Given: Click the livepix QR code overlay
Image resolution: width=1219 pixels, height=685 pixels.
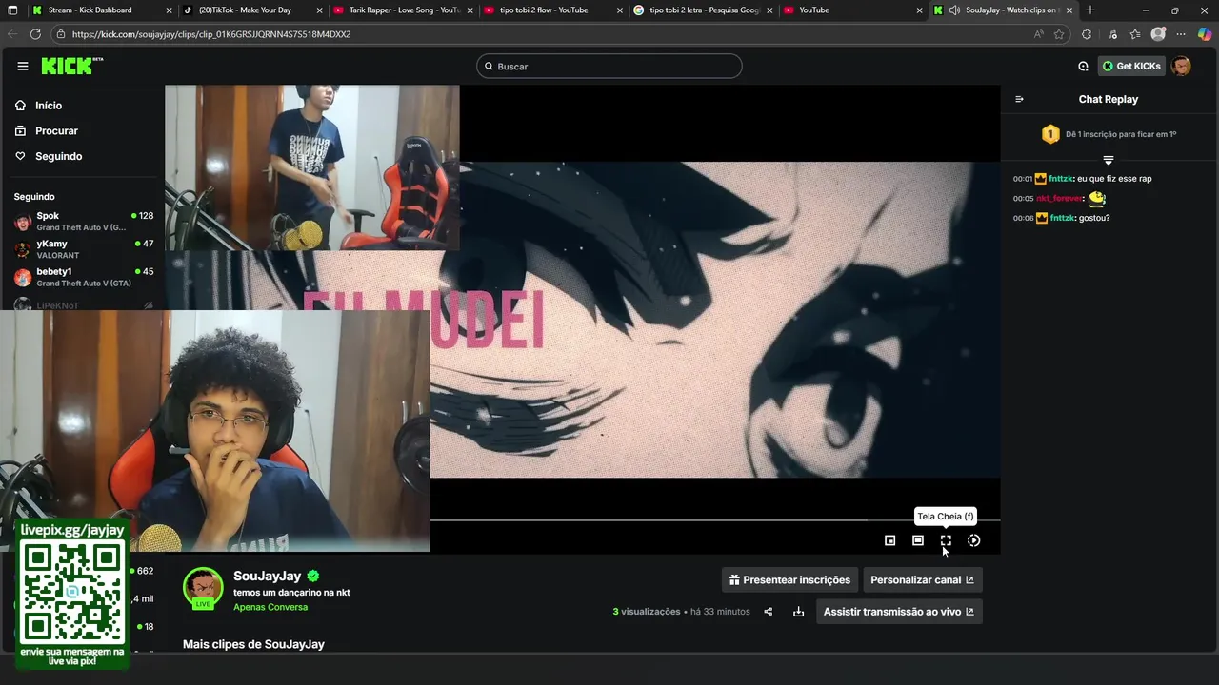Looking at the screenshot, I should pos(73,594).
